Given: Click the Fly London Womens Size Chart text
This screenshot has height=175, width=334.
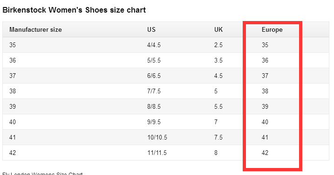Looking at the screenshot, I should click(x=42, y=174).
